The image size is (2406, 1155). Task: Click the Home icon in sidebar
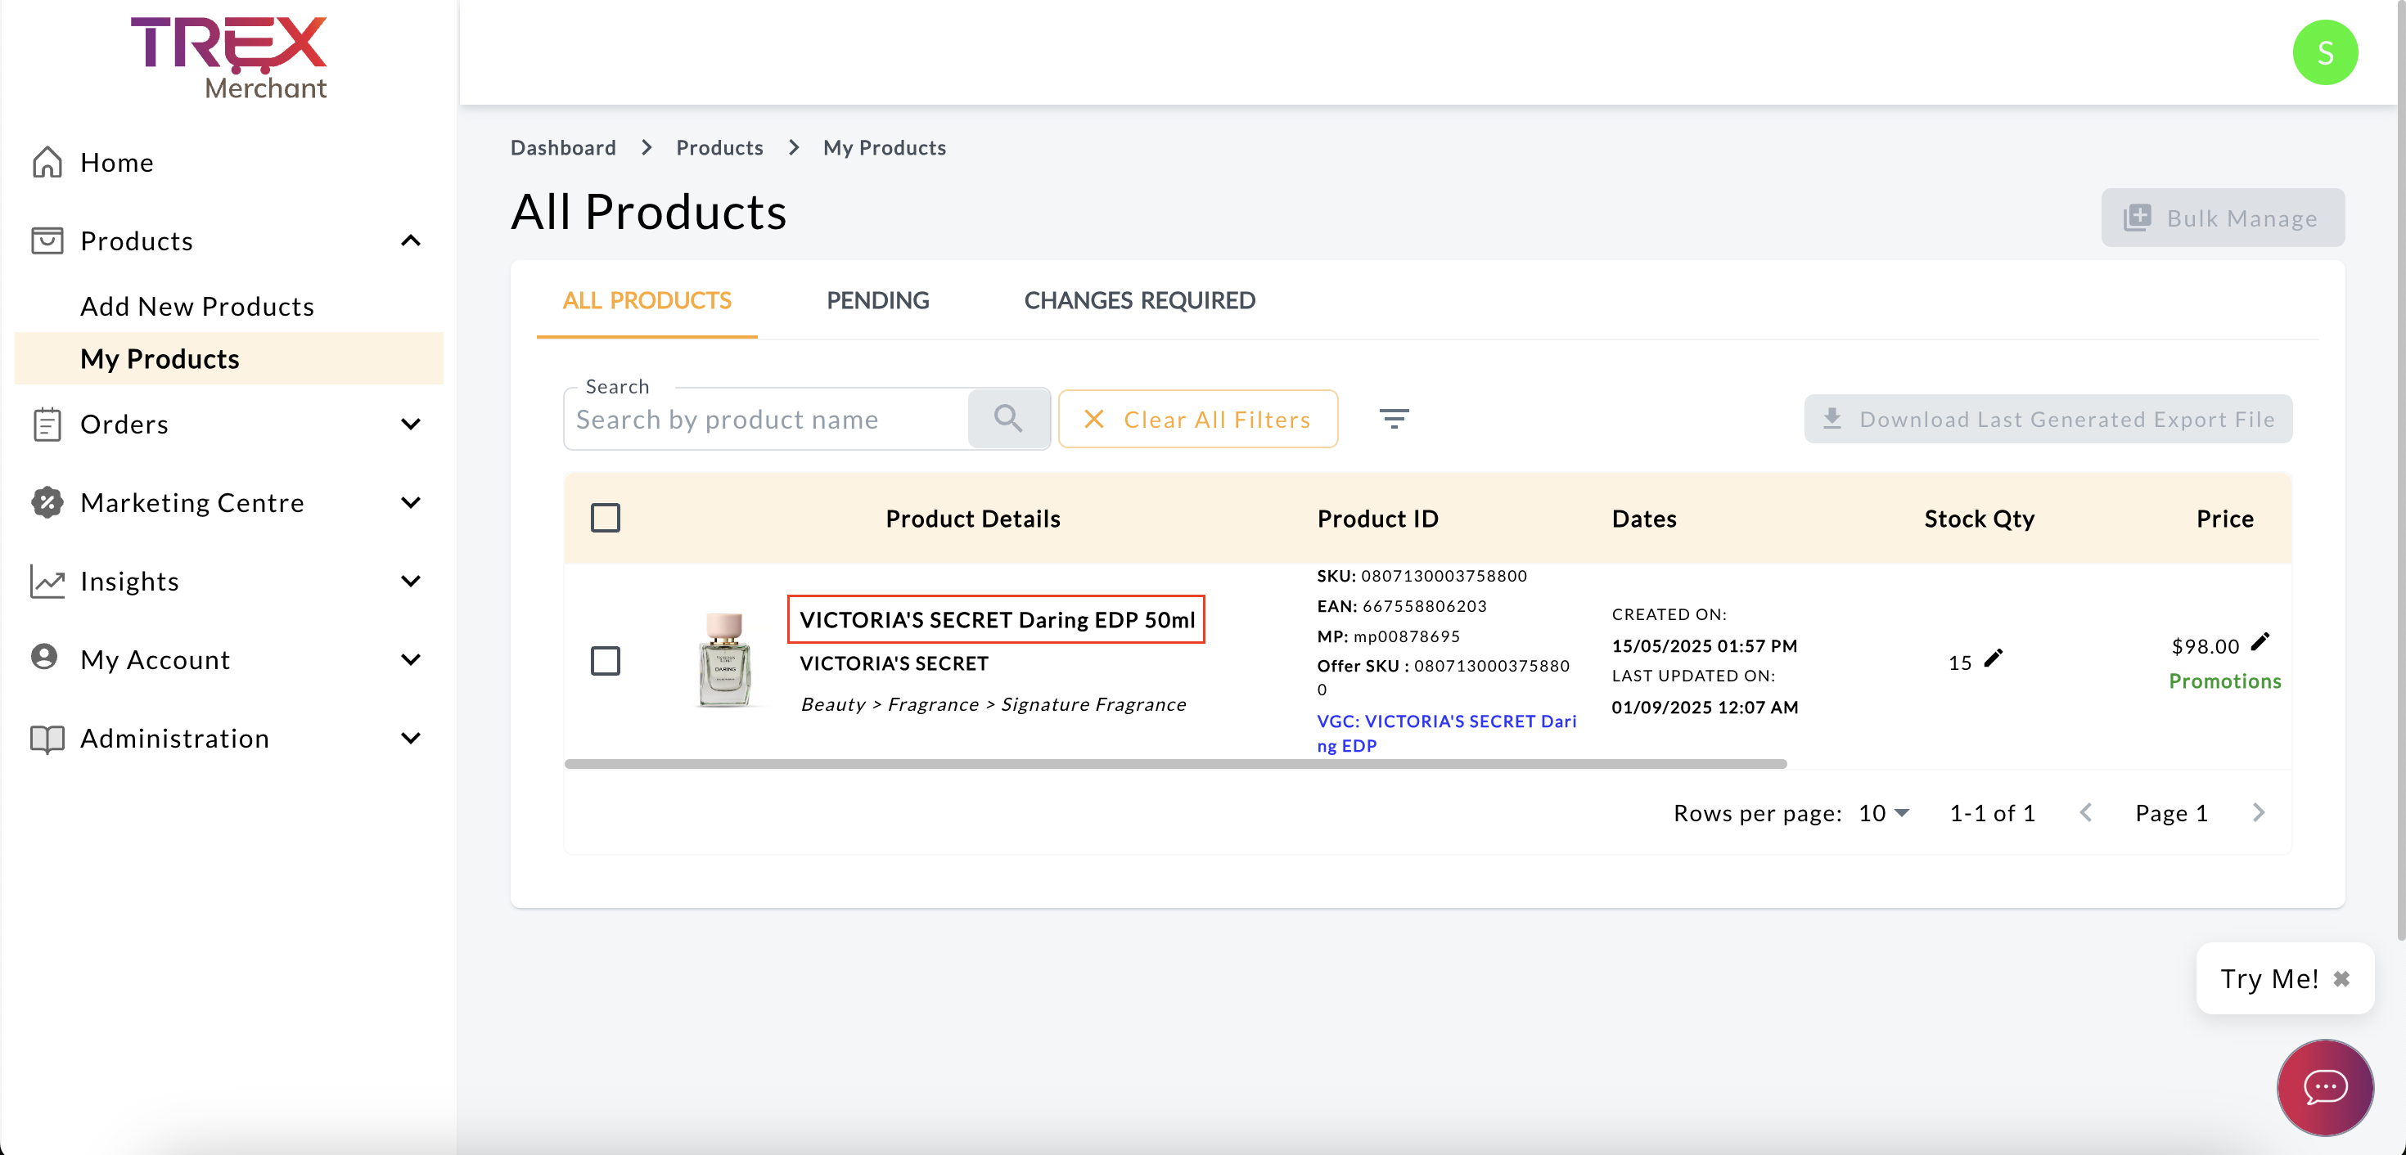(47, 161)
